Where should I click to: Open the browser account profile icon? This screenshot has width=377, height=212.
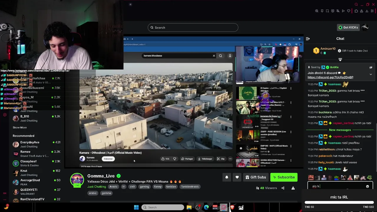[x=361, y=11]
